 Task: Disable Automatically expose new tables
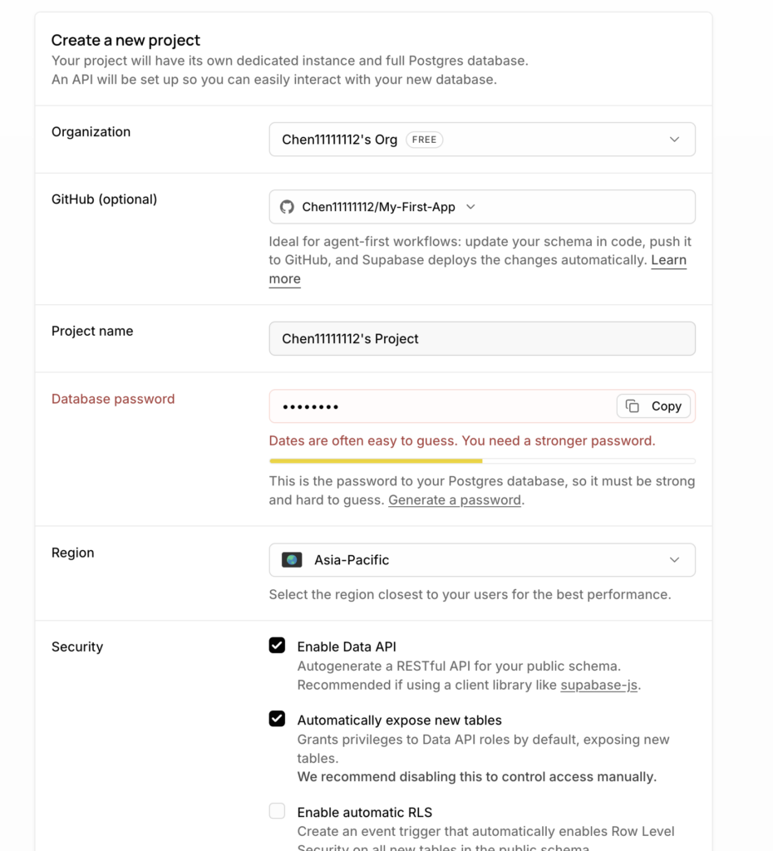point(277,719)
